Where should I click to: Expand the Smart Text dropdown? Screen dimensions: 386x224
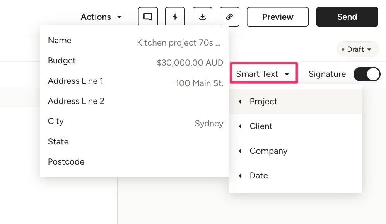point(264,74)
